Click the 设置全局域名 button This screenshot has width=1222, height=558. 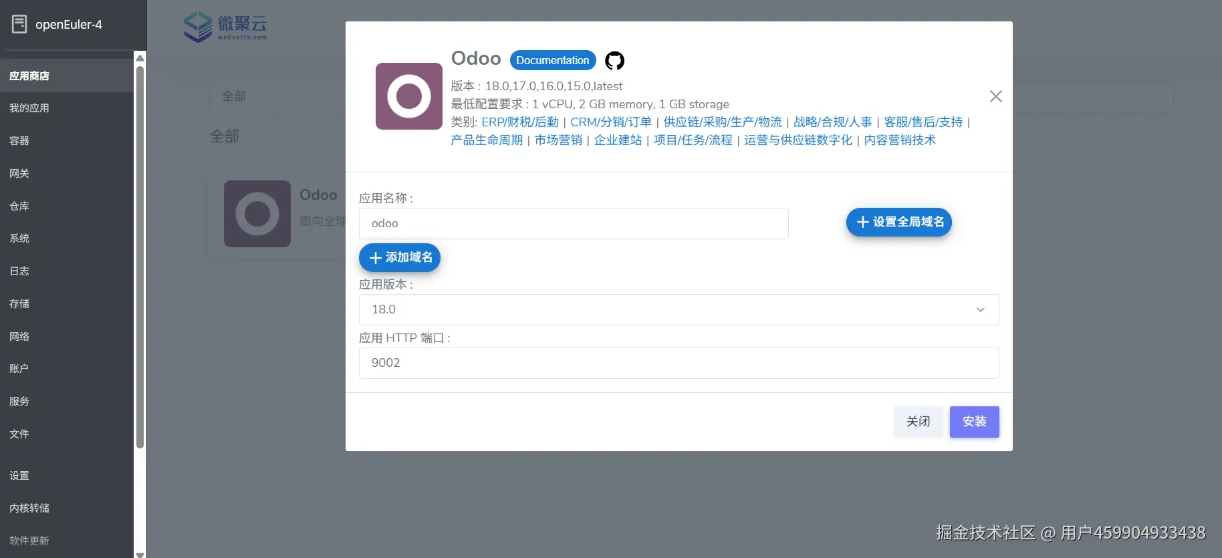tap(899, 222)
